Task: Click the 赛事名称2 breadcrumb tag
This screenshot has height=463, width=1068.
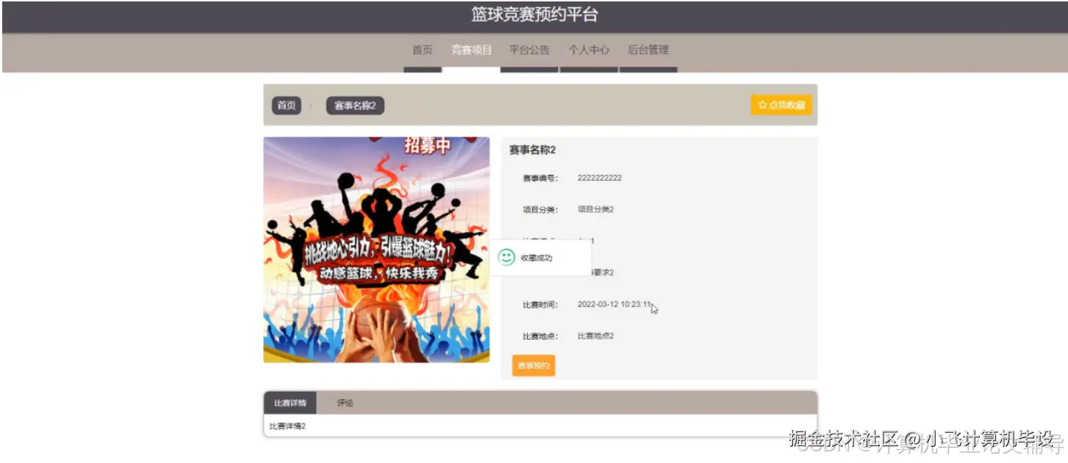Action: [x=355, y=106]
